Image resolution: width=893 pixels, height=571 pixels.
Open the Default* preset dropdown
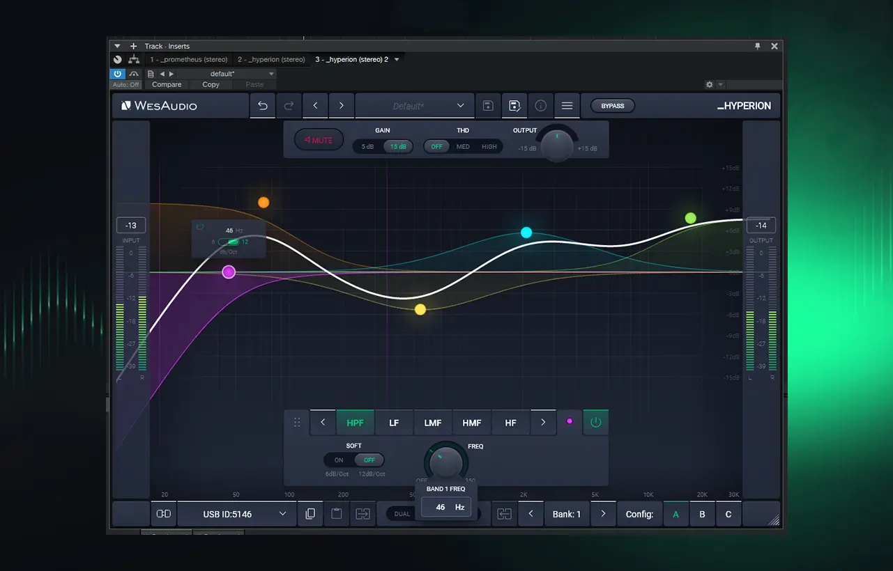tap(414, 106)
